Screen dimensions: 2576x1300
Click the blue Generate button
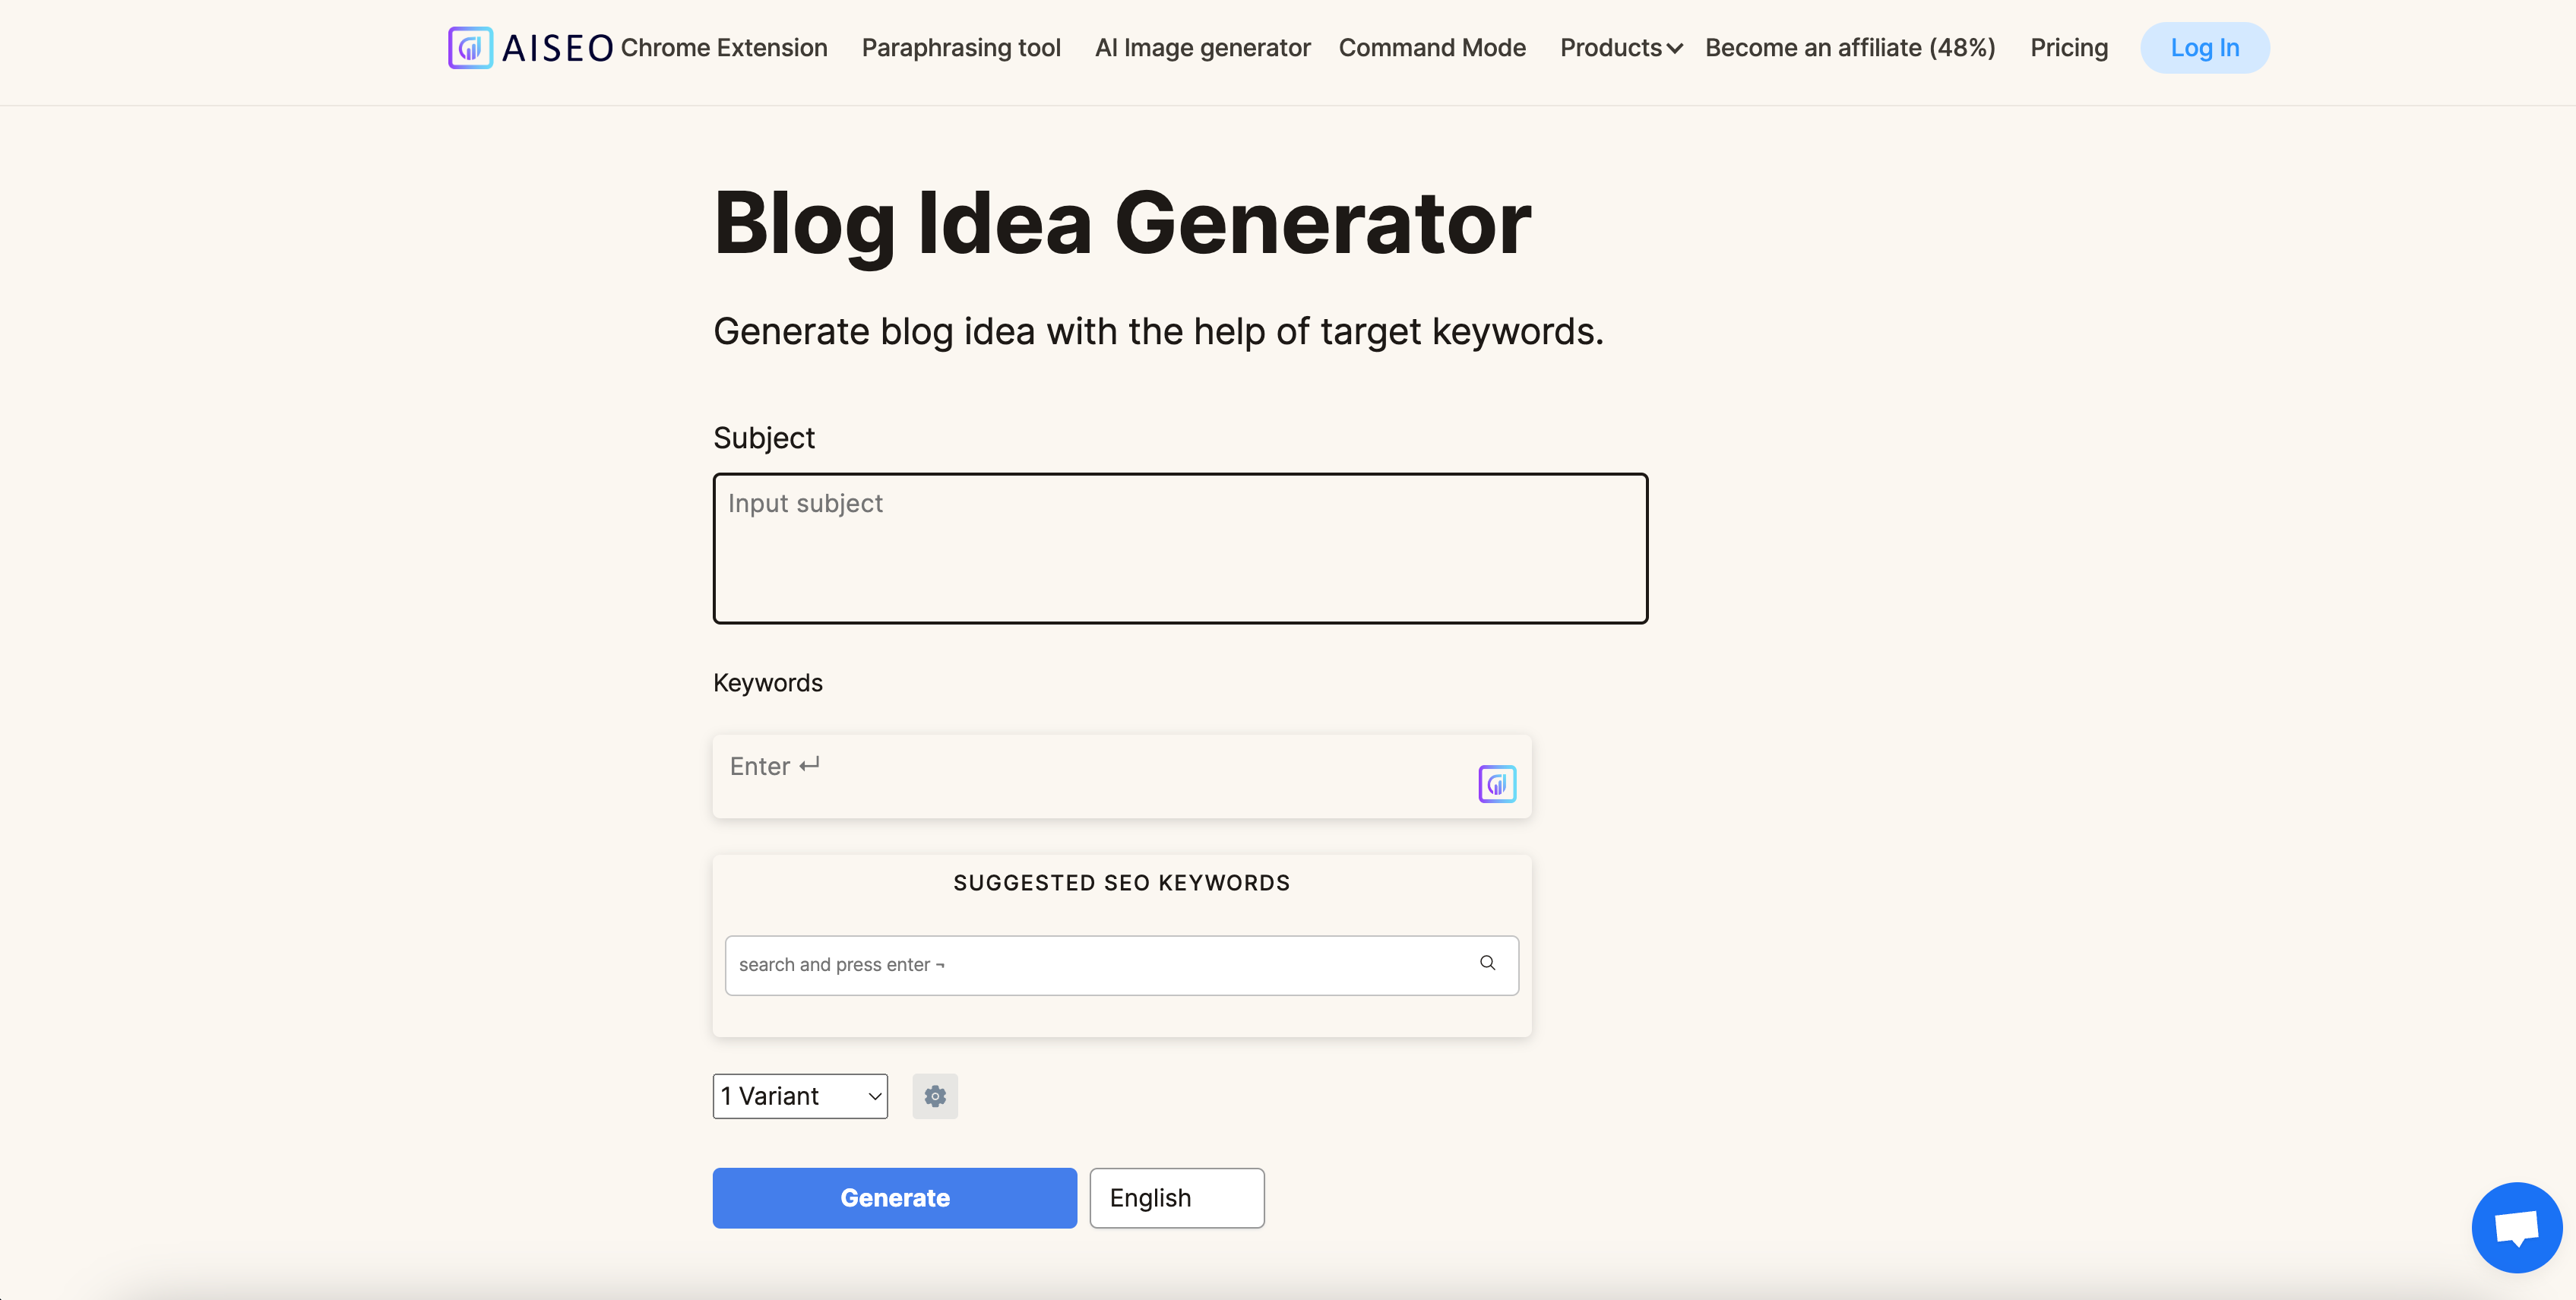click(895, 1198)
